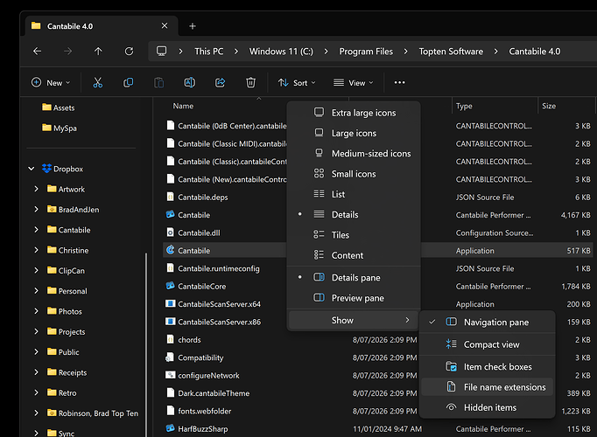
Task: Click the Cut scissors icon
Action: (x=98, y=82)
